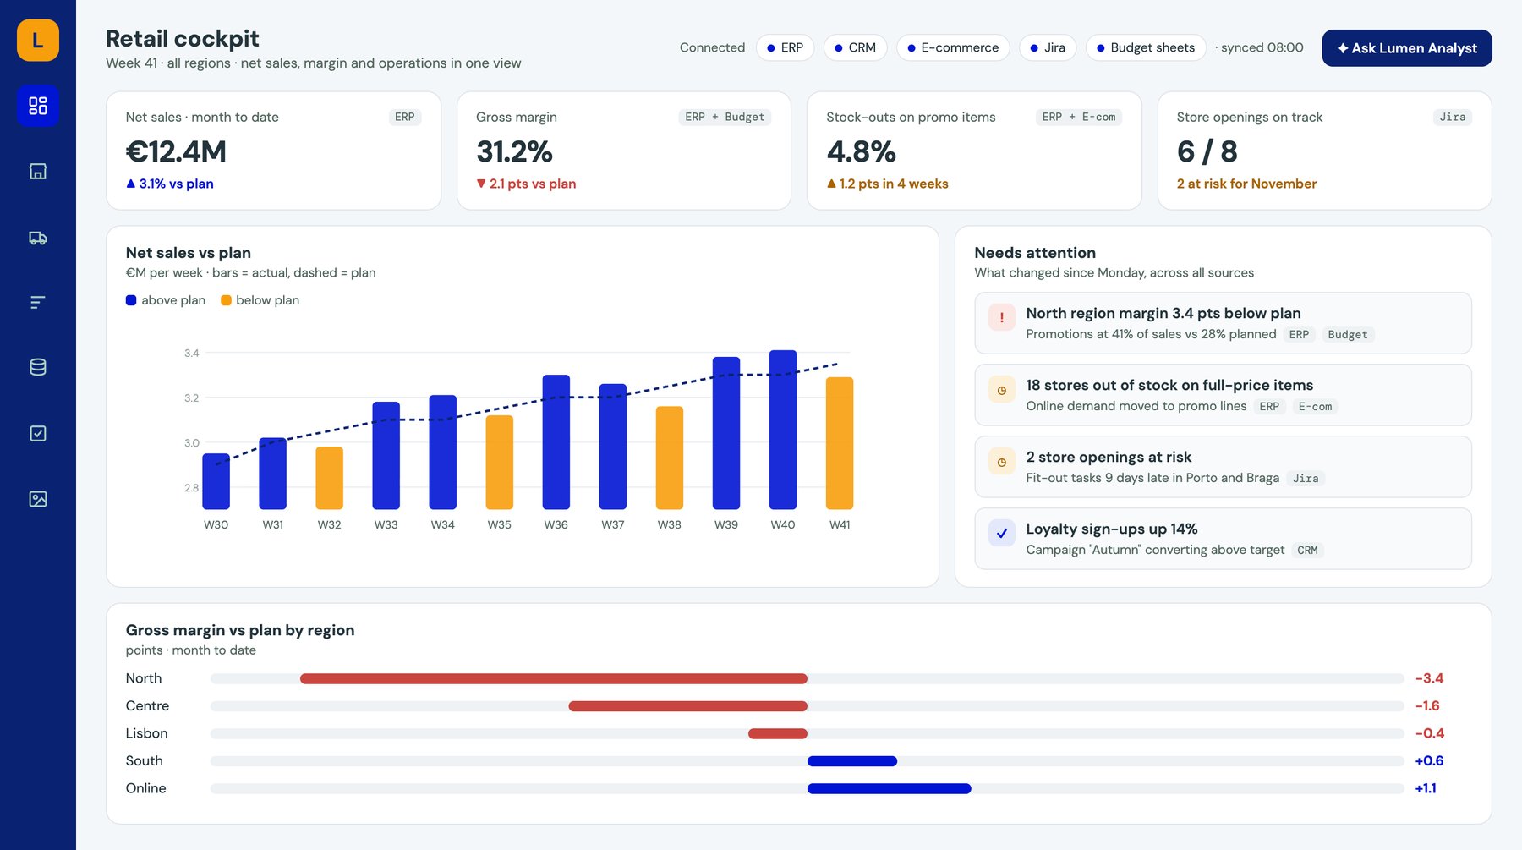The width and height of the screenshot is (1522, 850).
Task: Open the North region margin 3.4 pts alert
Action: [1223, 323]
